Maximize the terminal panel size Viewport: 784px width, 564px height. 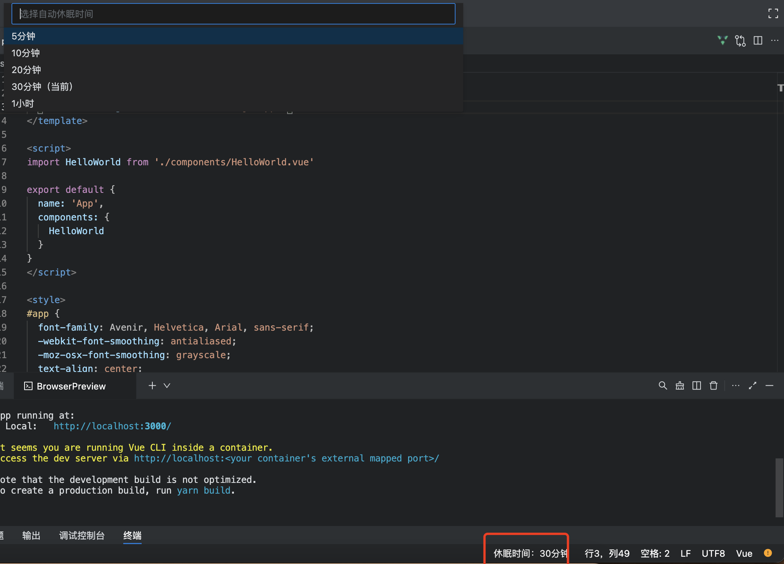coord(752,386)
